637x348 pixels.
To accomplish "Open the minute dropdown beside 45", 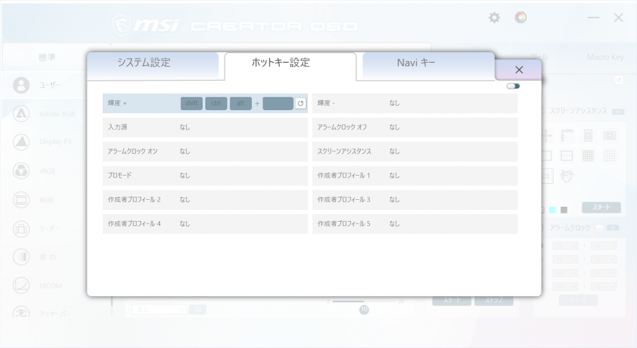I will coord(603,273).
